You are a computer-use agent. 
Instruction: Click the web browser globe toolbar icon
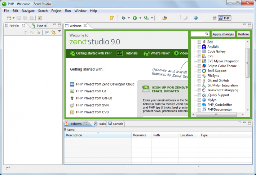pyautogui.click(x=196, y=18)
